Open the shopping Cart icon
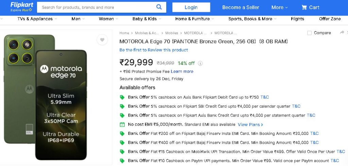 [304, 7]
